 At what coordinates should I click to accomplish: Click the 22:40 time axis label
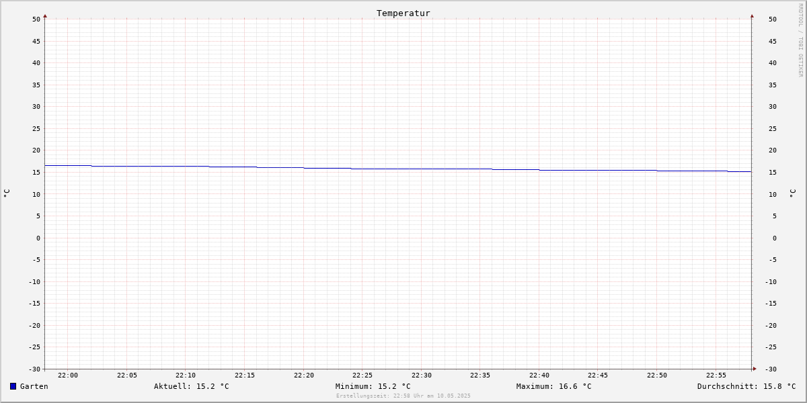539,375
